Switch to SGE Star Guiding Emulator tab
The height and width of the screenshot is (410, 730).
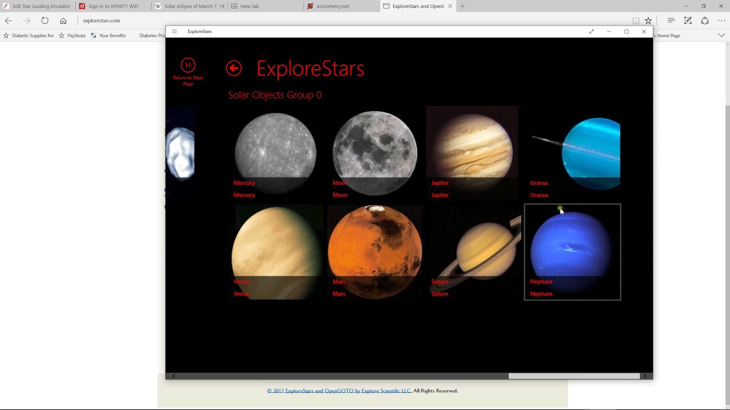click(x=37, y=6)
